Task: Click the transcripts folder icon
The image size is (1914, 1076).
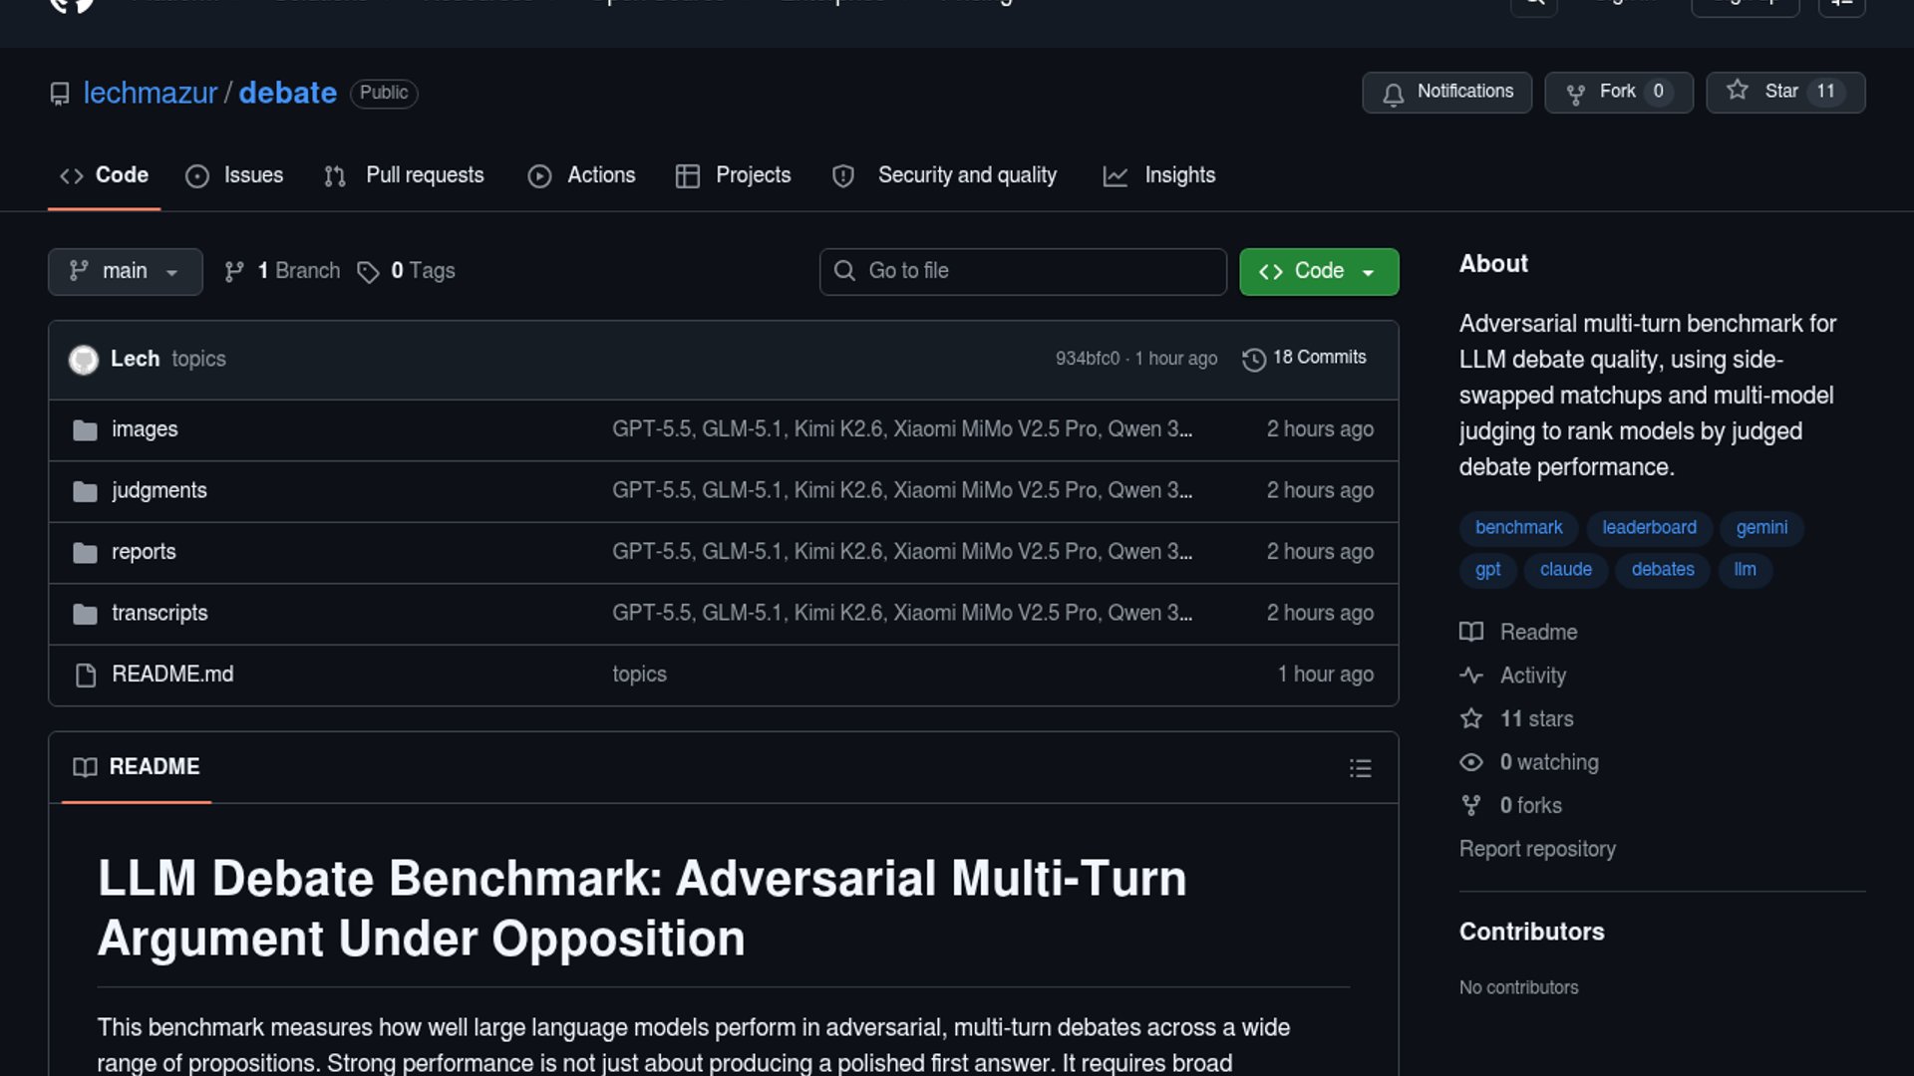Action: 85,614
